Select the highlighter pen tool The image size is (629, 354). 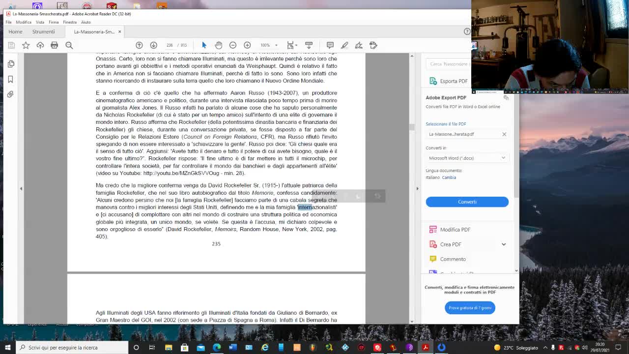click(344, 45)
